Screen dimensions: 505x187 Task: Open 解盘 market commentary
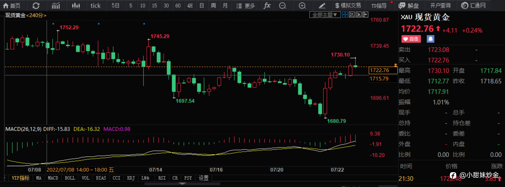pyautogui.click(x=409, y=6)
